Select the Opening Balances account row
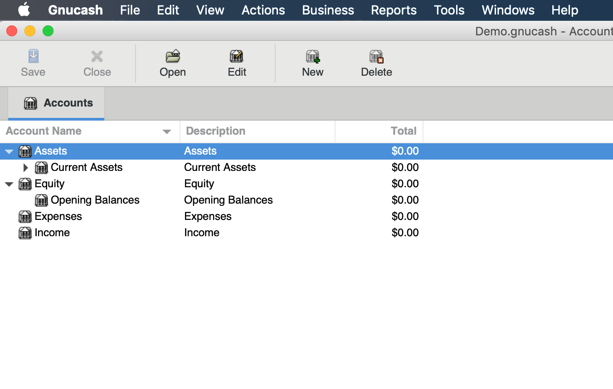613x389 pixels. click(306, 200)
